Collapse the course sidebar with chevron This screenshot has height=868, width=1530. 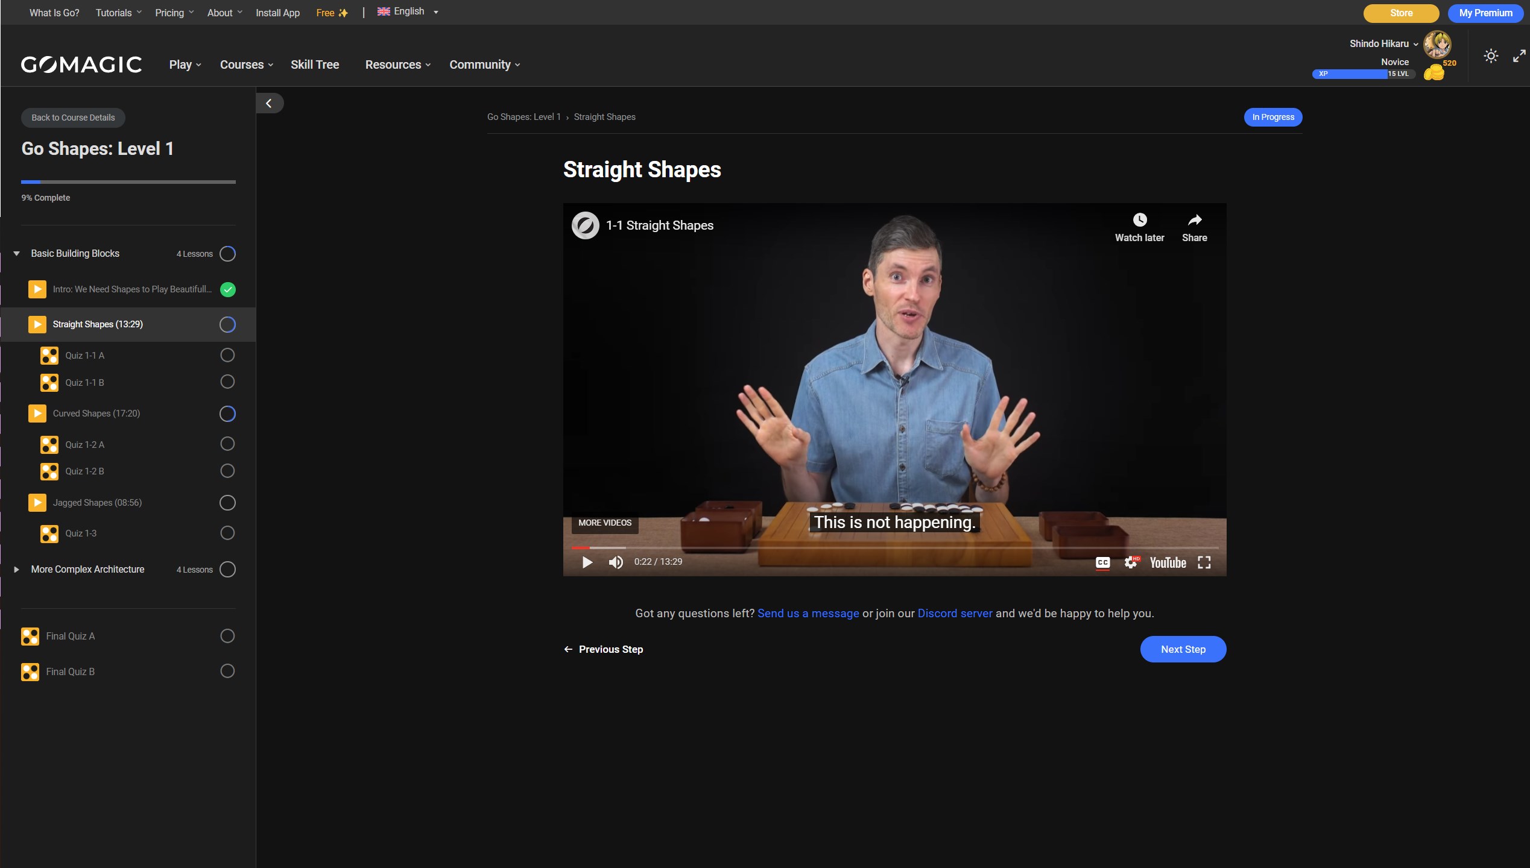[x=269, y=103]
